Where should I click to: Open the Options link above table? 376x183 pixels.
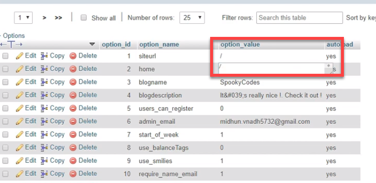[14, 36]
